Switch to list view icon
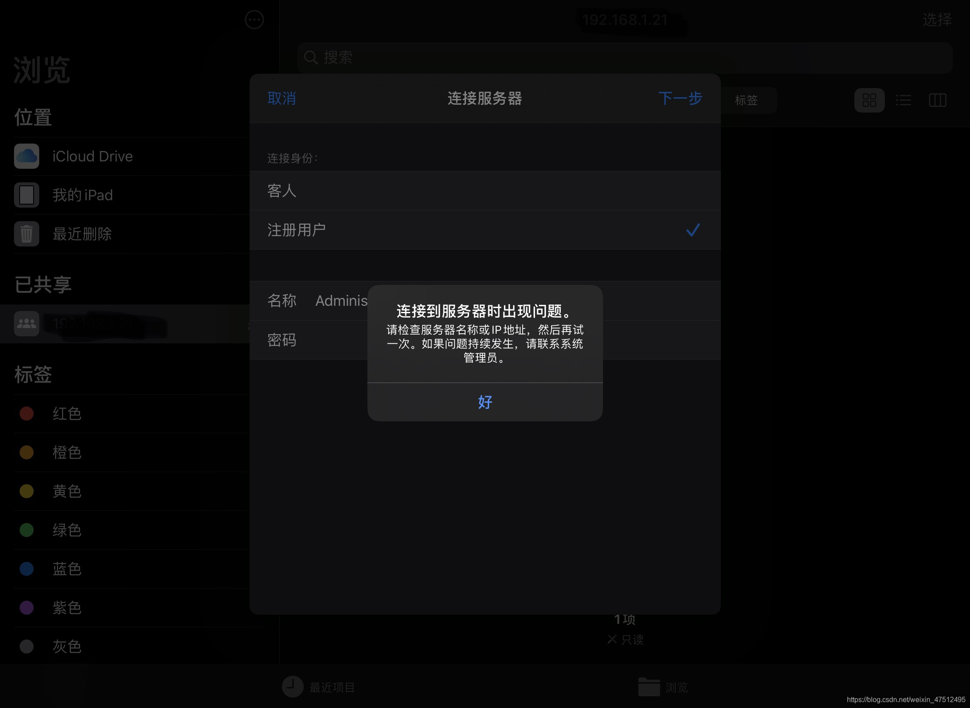 [x=903, y=100]
